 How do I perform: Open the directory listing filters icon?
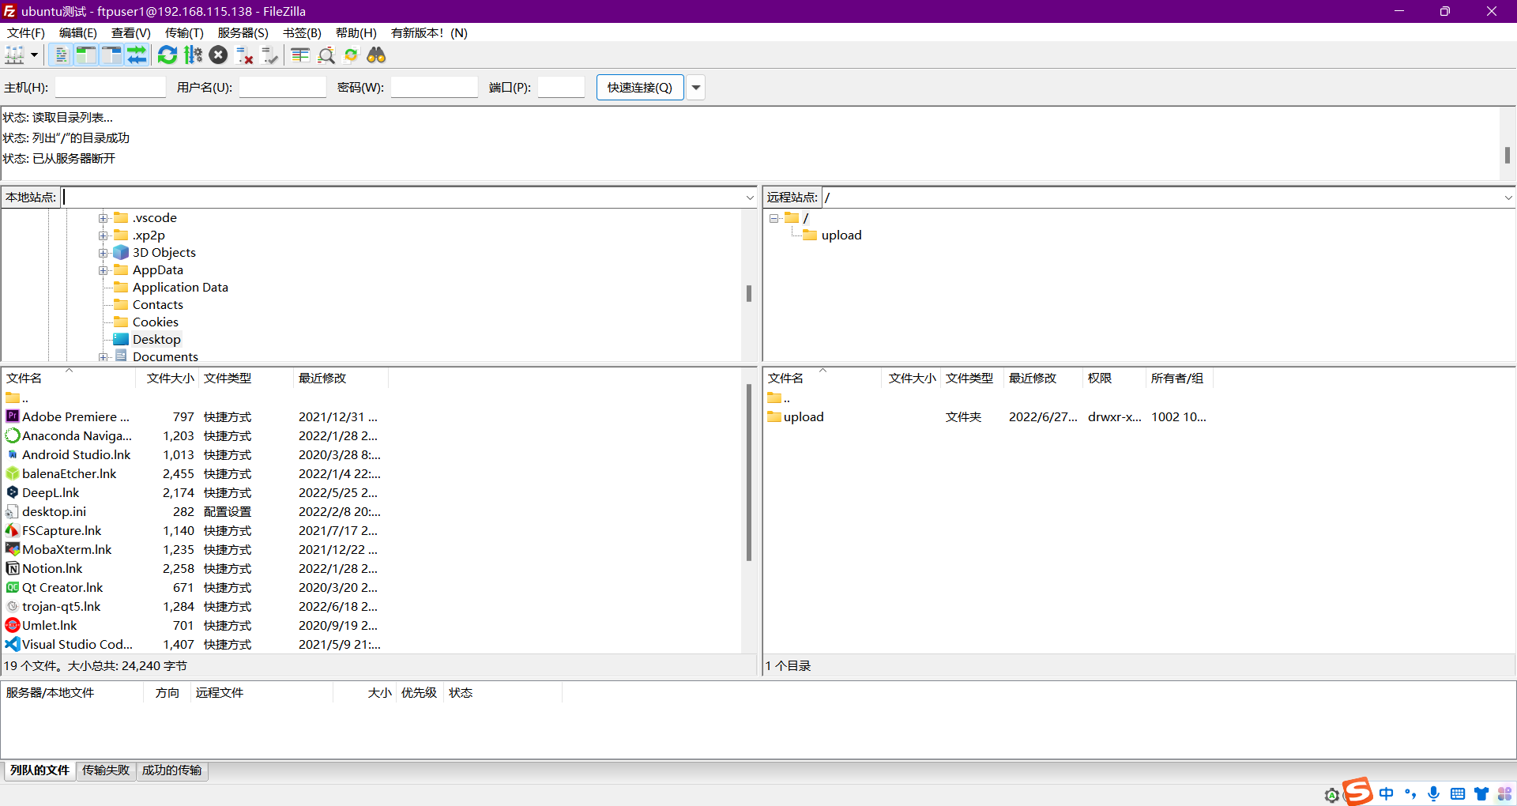(300, 55)
